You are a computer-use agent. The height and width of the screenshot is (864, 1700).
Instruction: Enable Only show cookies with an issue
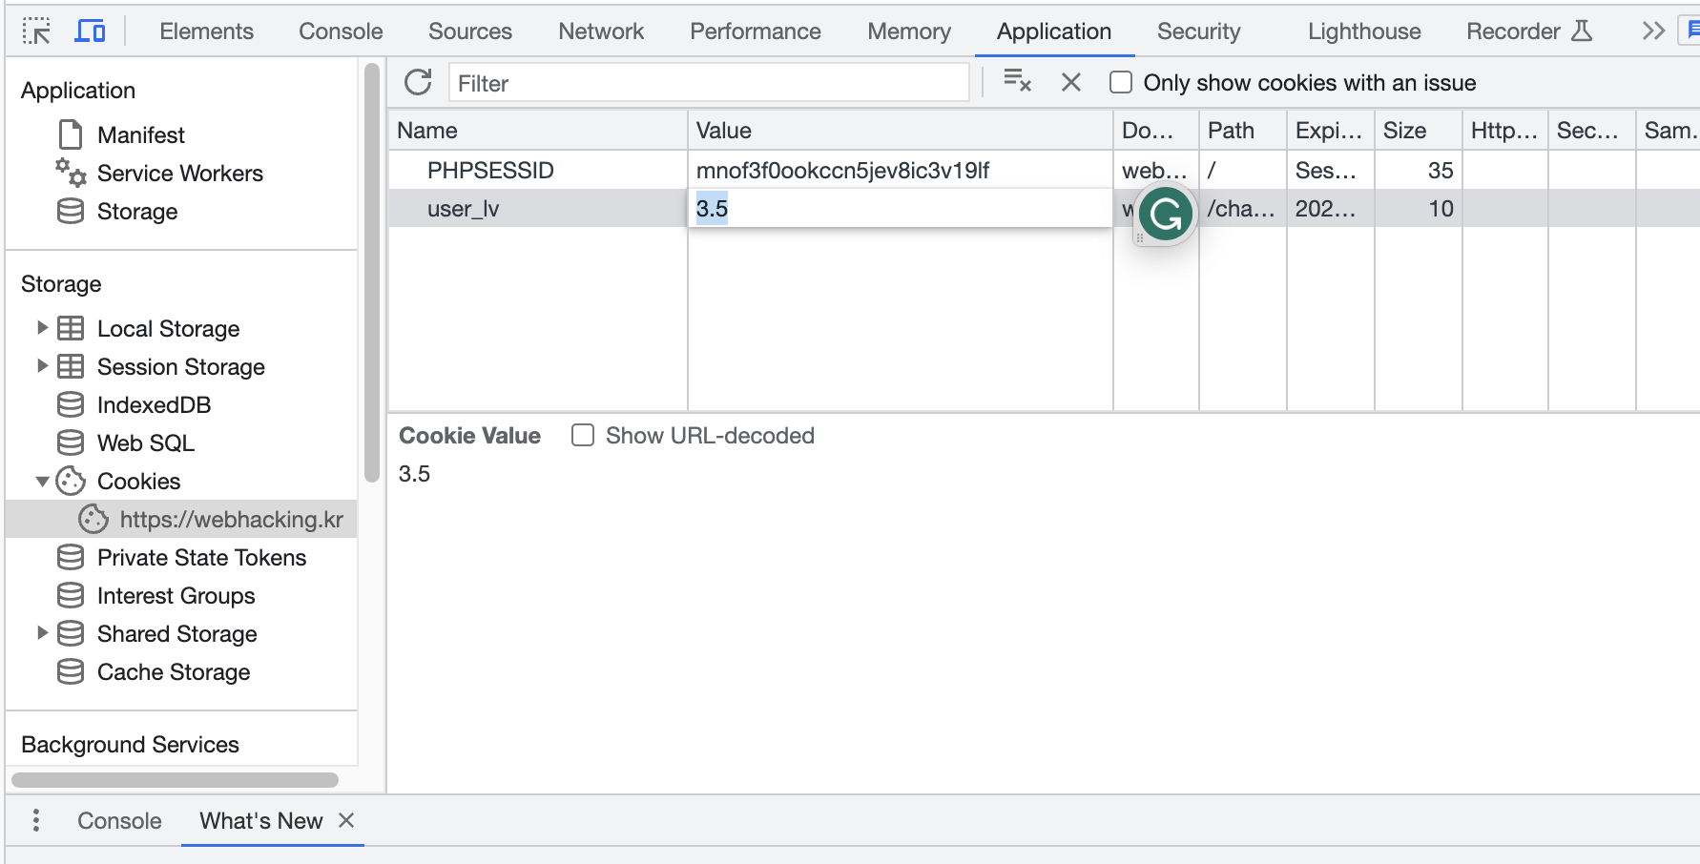pyautogui.click(x=1121, y=83)
